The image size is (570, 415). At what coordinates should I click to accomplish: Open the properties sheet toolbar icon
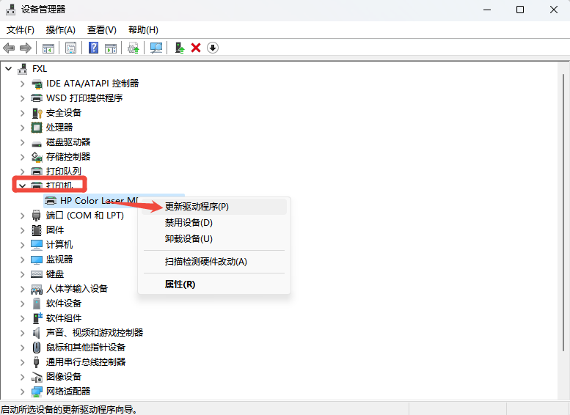pos(70,48)
